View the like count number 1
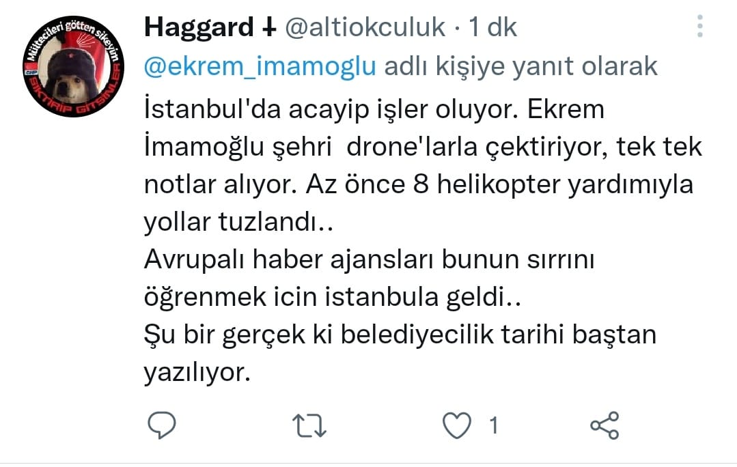This screenshot has width=737, height=467. point(494,425)
